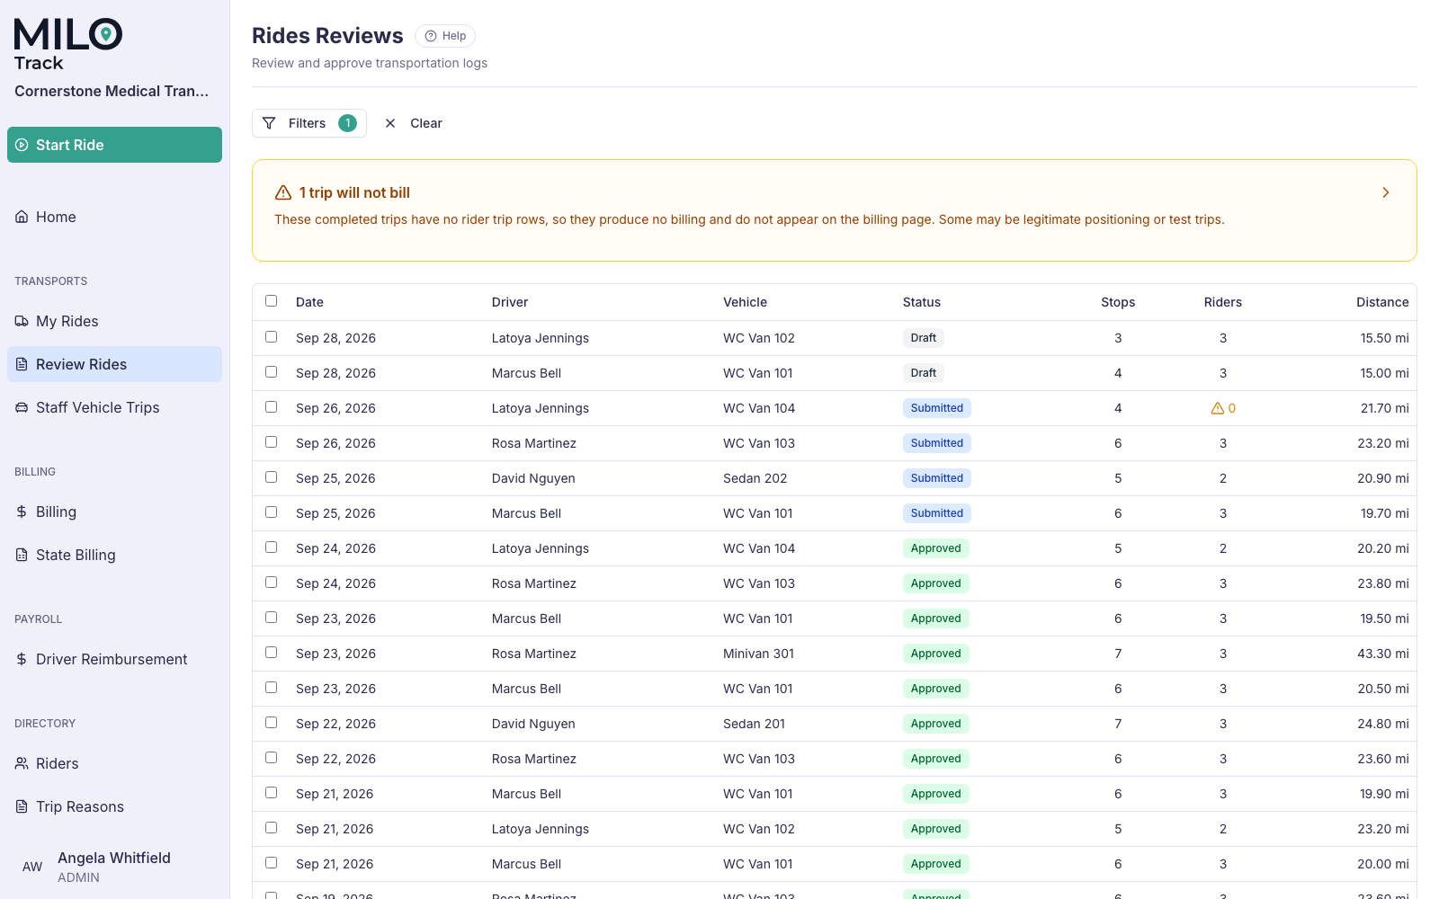
Task: Click the Start Ride button
Action: (114, 145)
